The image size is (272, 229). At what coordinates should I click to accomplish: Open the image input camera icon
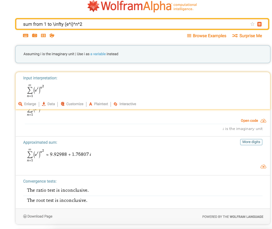pyautogui.click(x=35, y=36)
